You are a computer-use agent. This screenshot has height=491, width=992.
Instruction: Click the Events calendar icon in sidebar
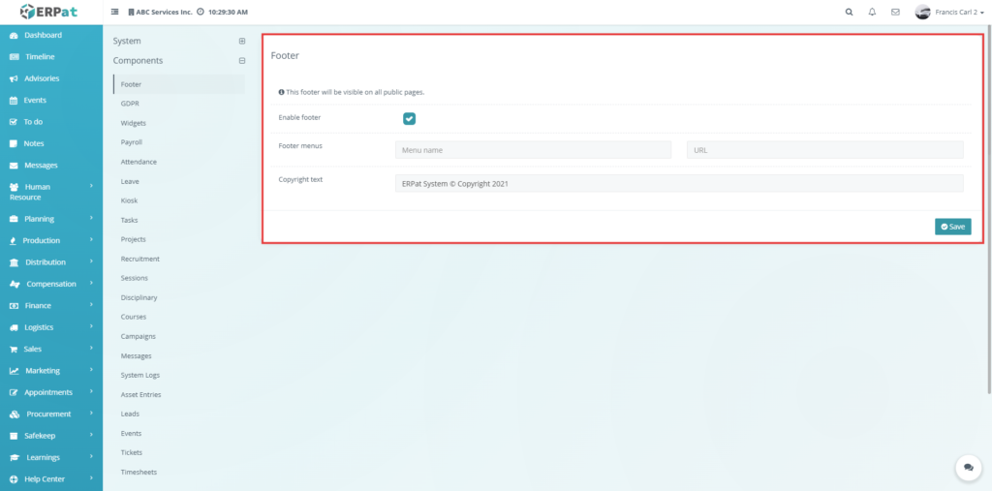[x=14, y=101]
